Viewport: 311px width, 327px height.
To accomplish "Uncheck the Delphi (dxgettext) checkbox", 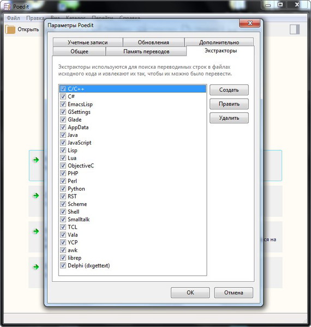I will click(63, 265).
